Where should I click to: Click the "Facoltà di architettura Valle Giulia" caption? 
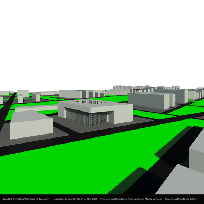tap(19, 199)
